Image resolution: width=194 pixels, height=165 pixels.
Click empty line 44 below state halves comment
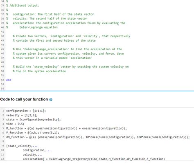99,45
